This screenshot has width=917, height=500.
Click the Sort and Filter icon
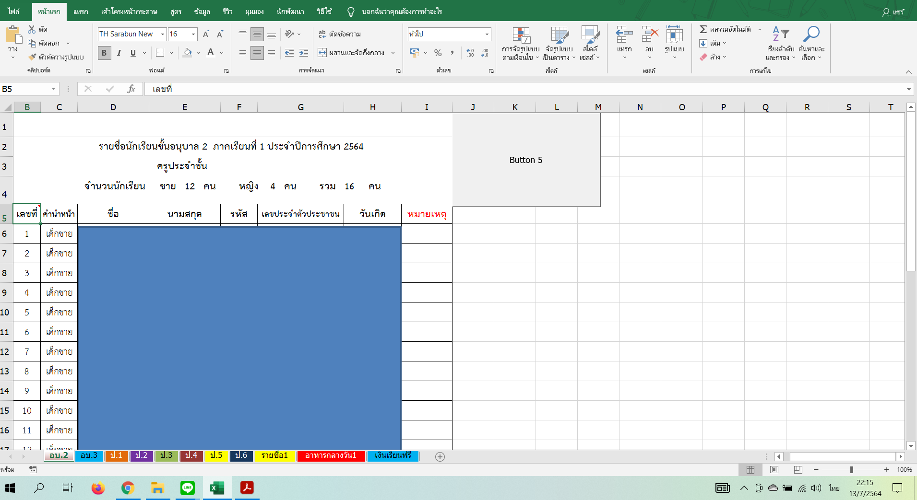pyautogui.click(x=781, y=34)
